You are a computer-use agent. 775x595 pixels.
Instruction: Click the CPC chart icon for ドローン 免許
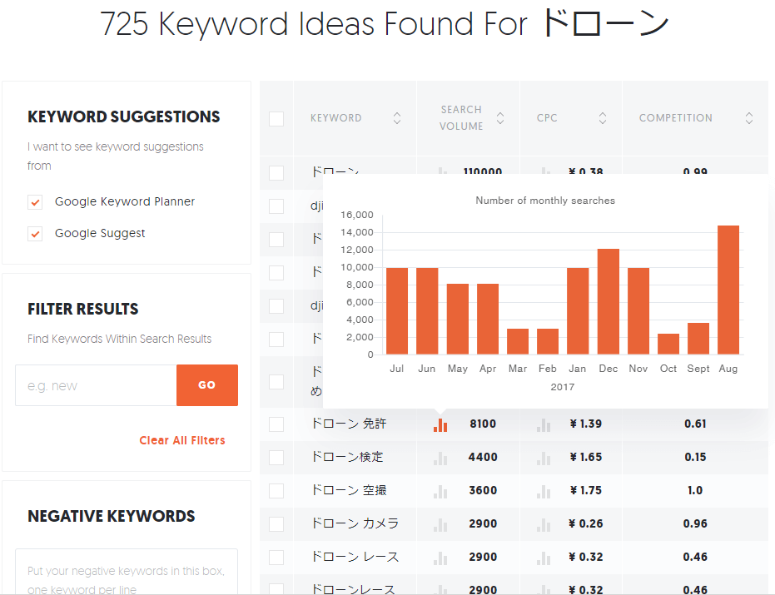click(x=544, y=424)
